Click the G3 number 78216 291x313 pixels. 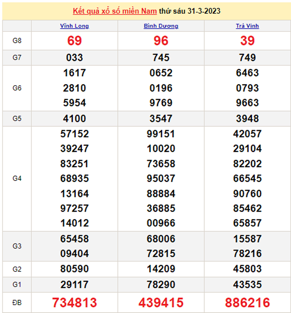(247, 254)
